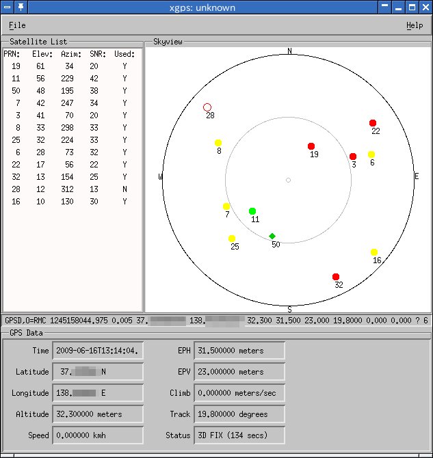Select PRN 6 row in satellite list
The height and width of the screenshot is (458, 433).
(x=73, y=152)
